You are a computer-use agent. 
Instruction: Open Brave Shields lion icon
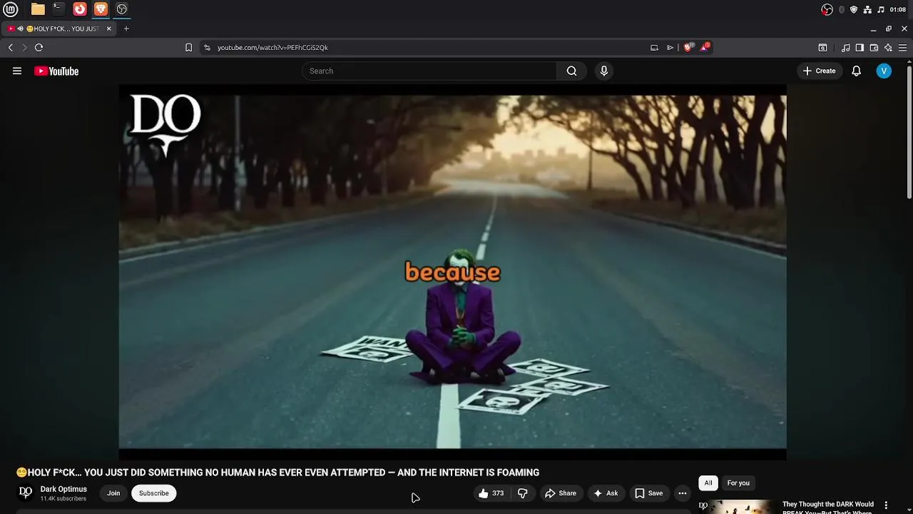688,47
